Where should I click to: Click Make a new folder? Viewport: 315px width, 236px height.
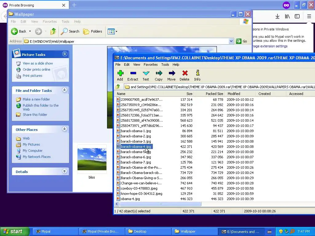[x=36, y=99]
